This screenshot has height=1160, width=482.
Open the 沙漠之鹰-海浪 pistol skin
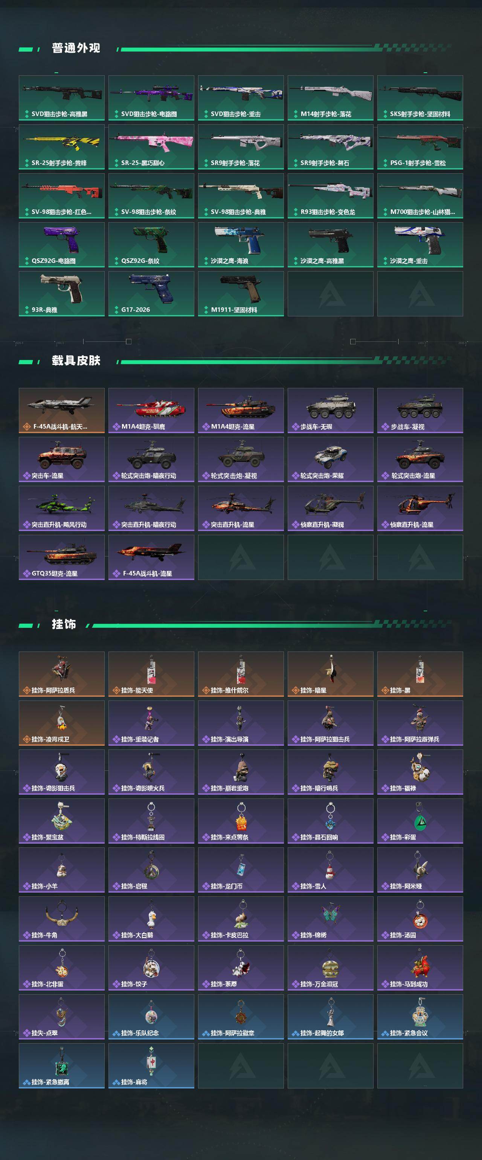tap(241, 244)
